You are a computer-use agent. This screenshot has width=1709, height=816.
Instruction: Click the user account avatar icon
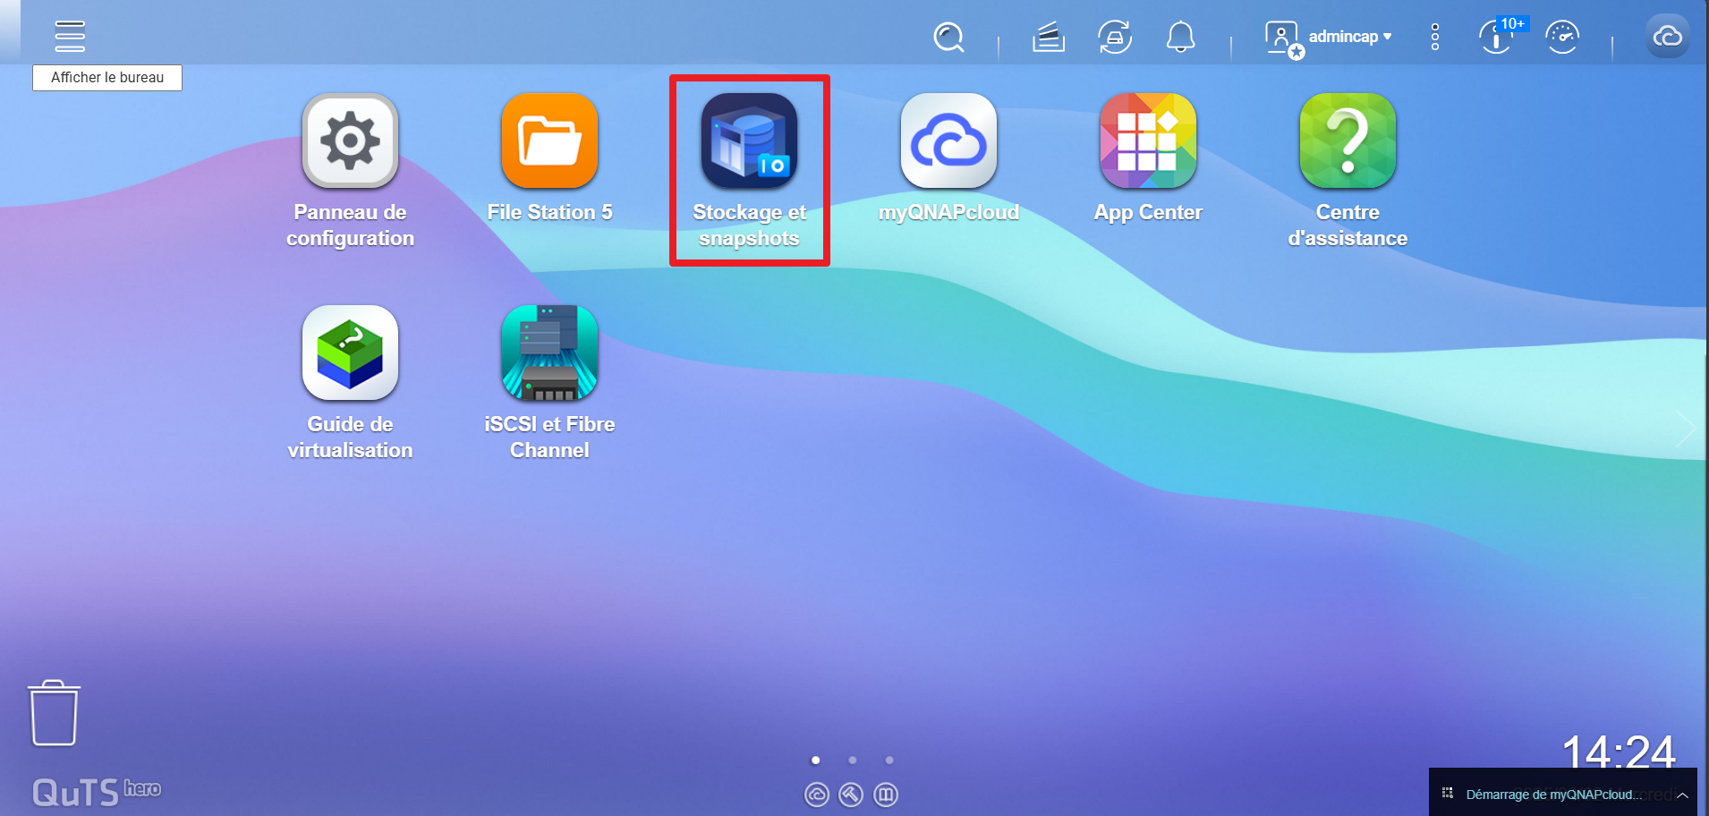1283,39
